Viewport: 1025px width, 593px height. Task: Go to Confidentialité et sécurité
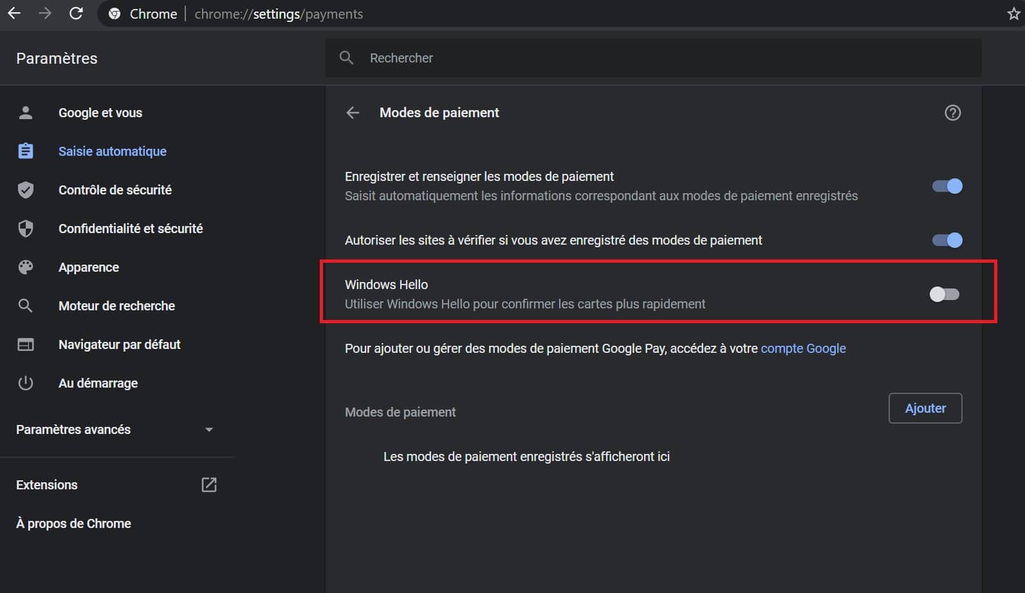coord(131,229)
